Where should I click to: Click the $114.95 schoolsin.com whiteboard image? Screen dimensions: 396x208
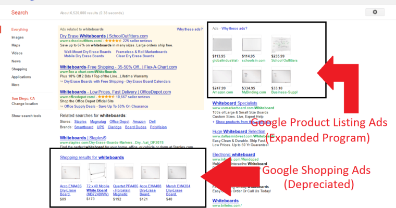click(x=252, y=45)
